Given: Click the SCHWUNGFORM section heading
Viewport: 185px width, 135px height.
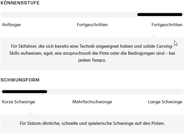Looking at the screenshot, I should point(20,80).
